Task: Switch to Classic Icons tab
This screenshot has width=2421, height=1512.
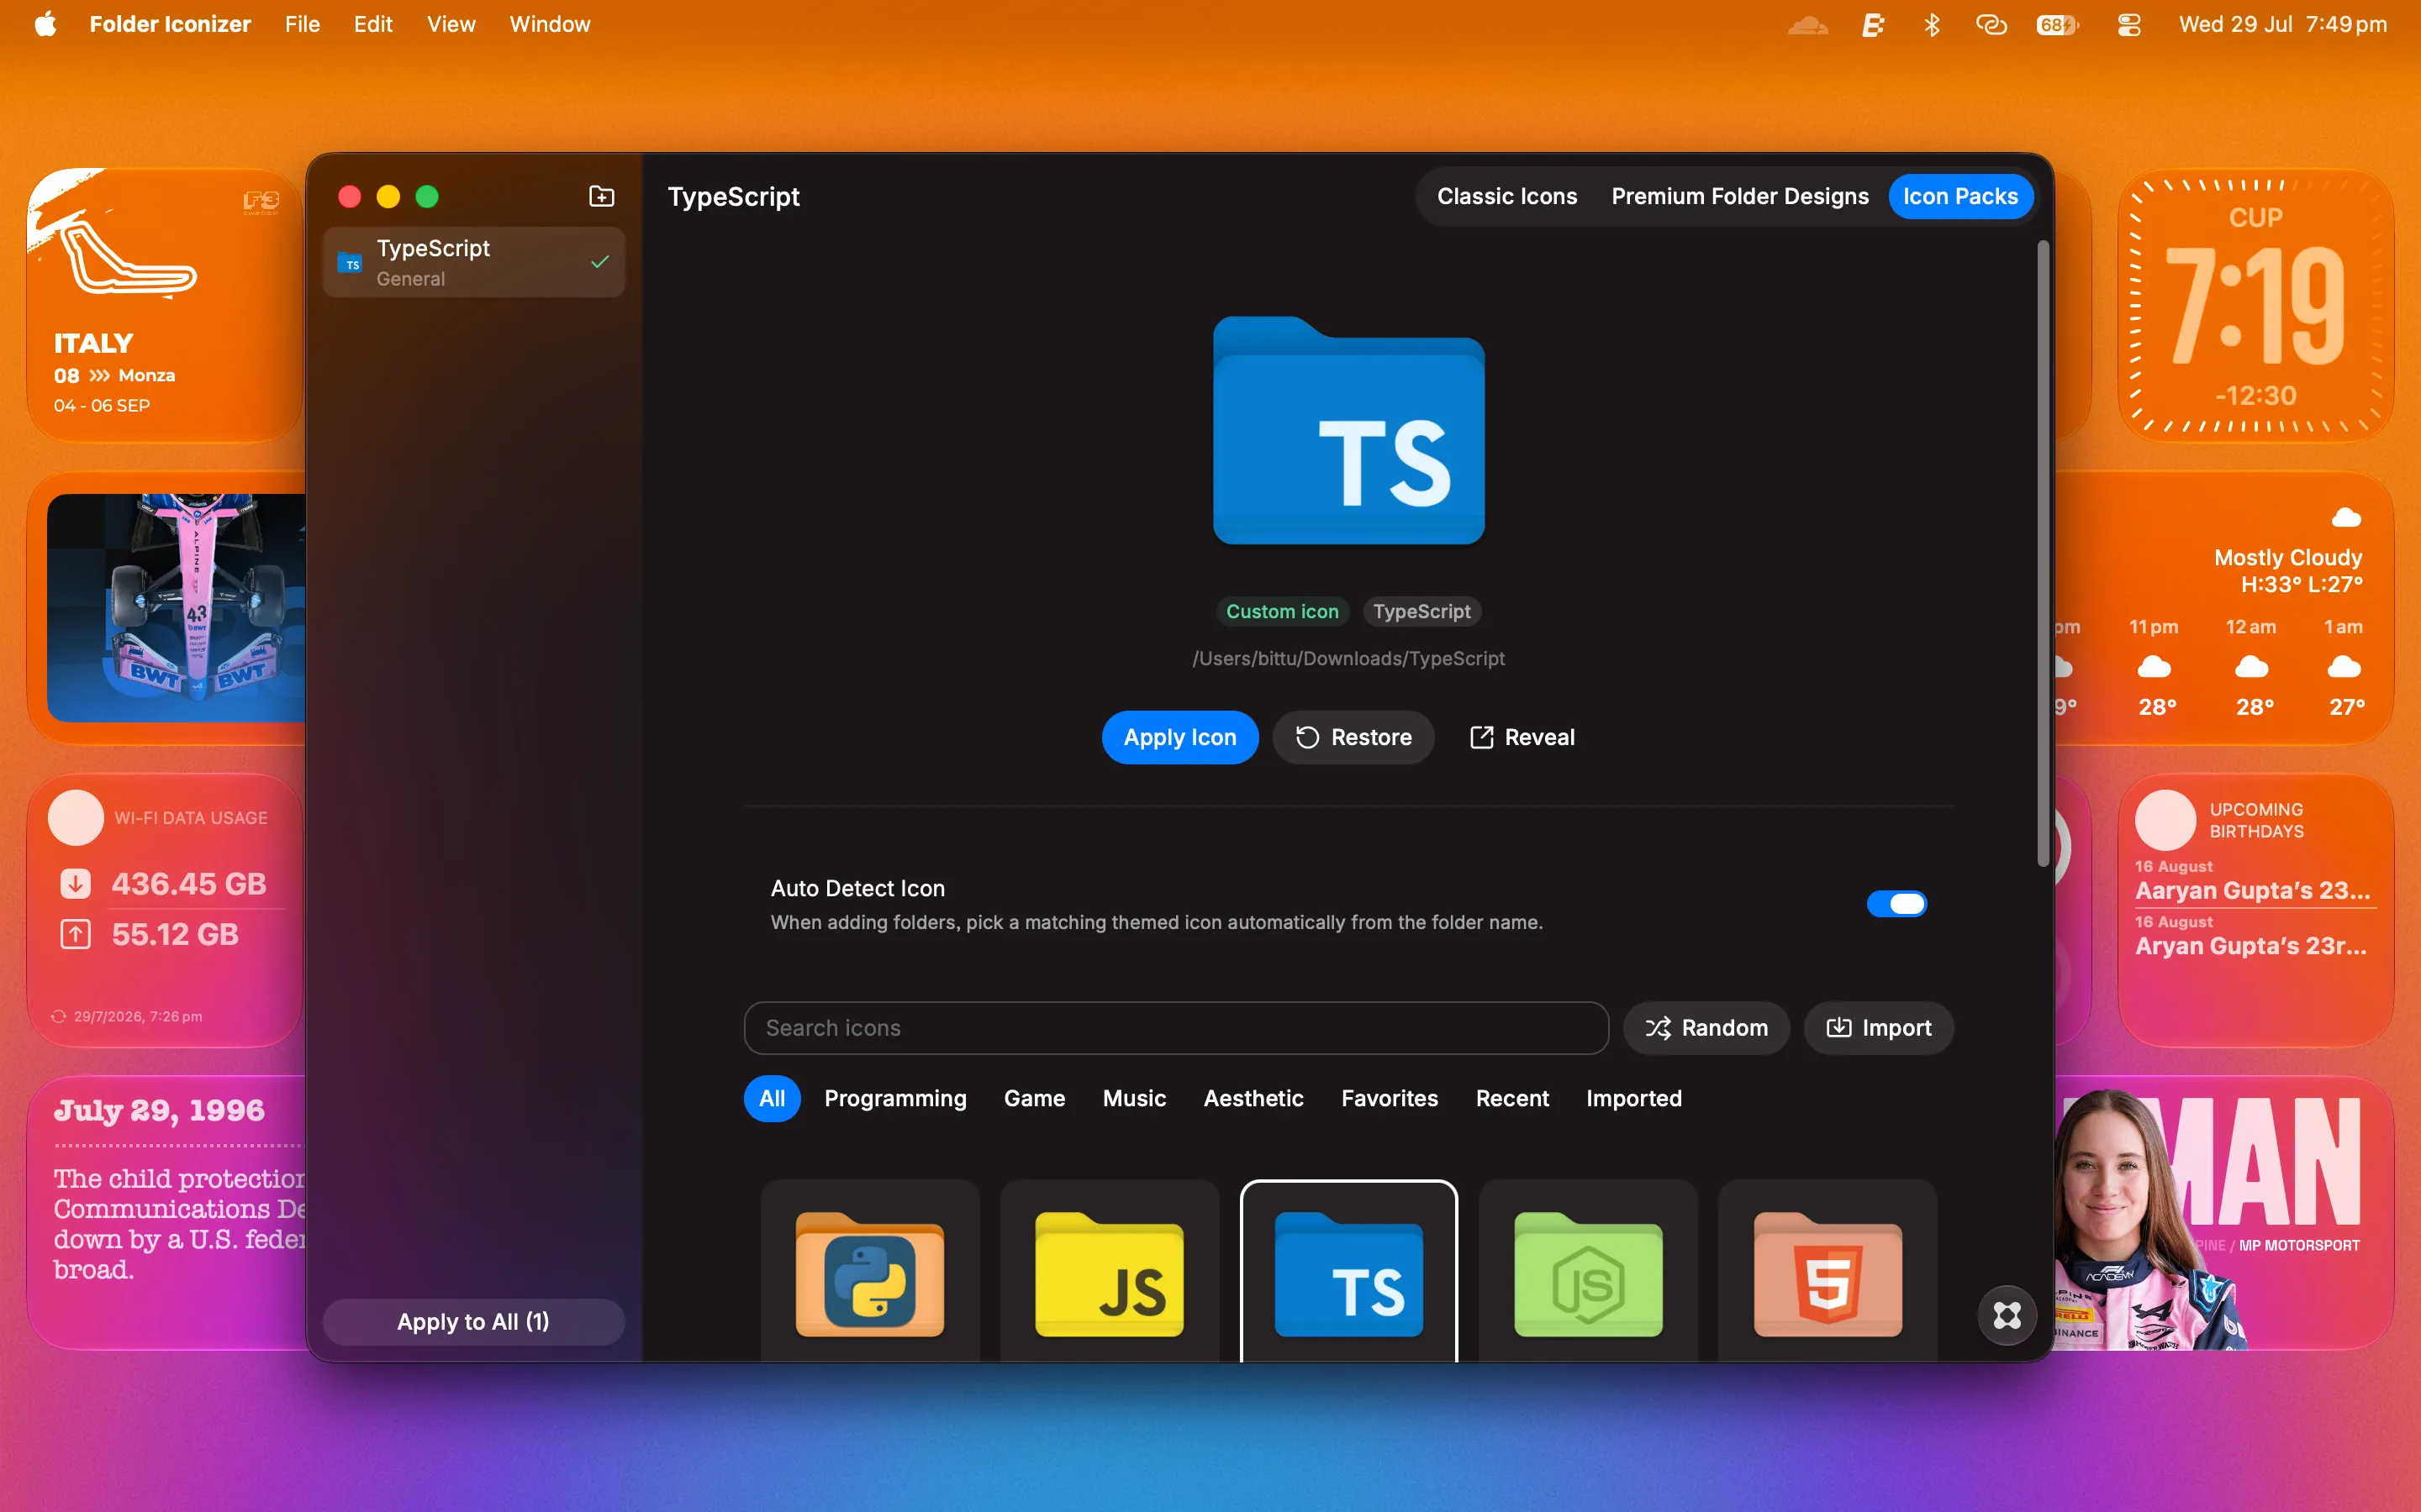Action: [1506, 196]
